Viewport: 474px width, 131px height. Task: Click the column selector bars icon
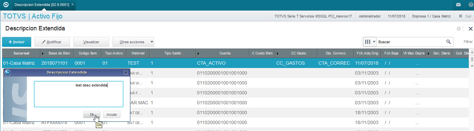(x=368, y=42)
